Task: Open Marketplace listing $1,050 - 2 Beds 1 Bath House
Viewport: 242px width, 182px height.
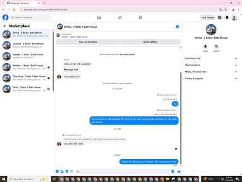Action: [75, 37]
